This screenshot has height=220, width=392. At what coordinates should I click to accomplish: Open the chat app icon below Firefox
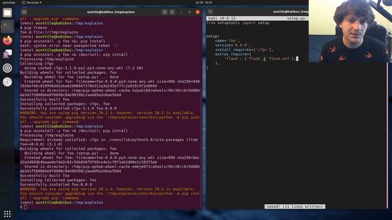(x=7, y=54)
